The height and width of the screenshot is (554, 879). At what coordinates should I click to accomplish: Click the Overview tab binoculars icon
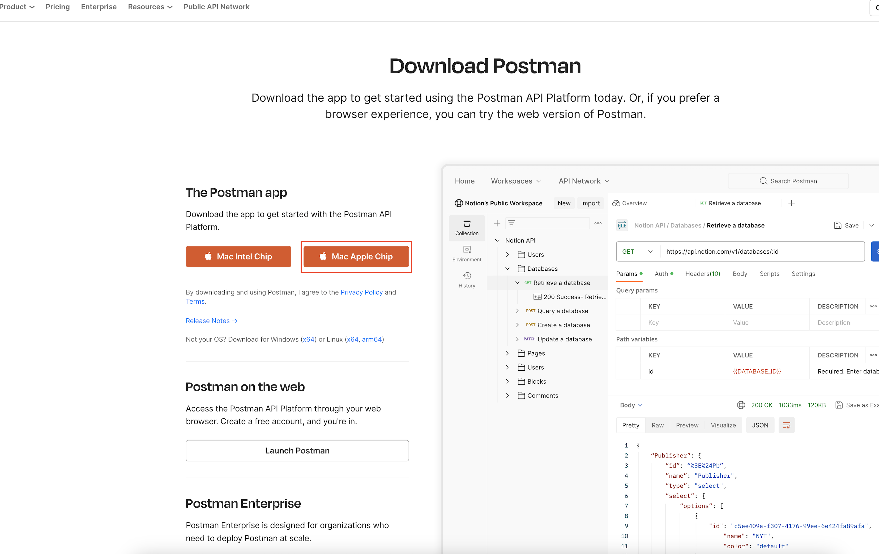[x=616, y=203]
